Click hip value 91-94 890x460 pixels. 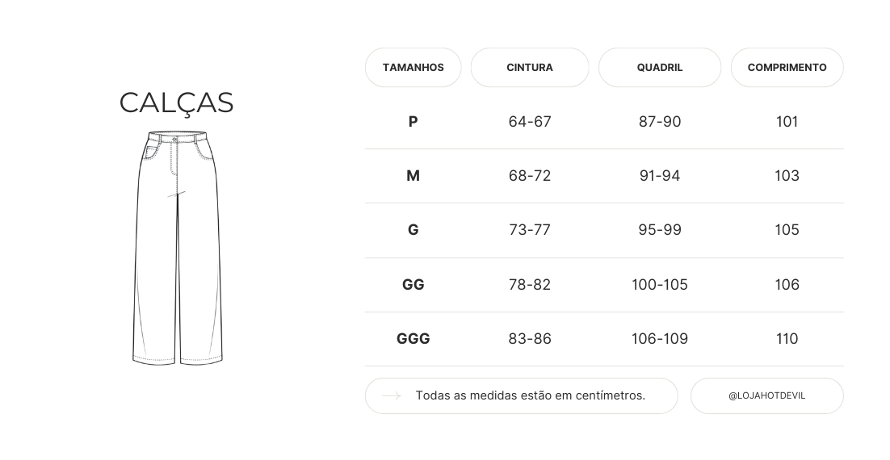point(660,176)
